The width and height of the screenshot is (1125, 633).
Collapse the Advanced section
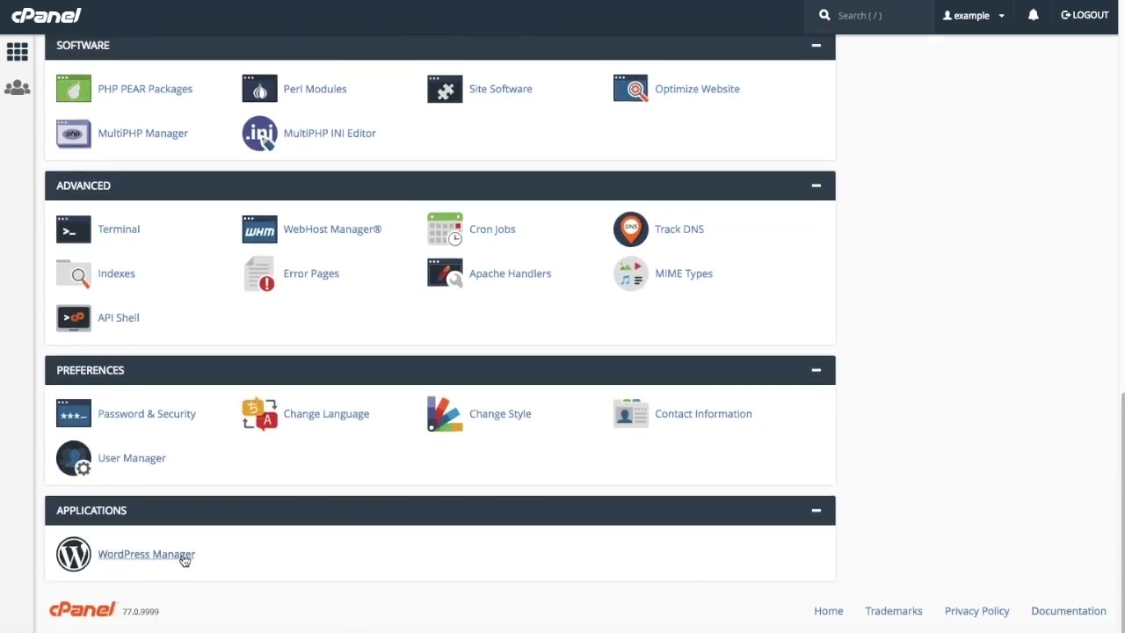pyautogui.click(x=816, y=186)
